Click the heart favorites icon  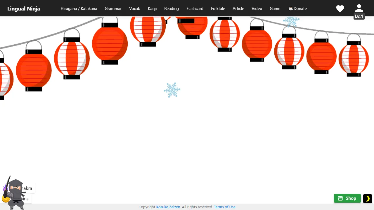click(340, 8)
